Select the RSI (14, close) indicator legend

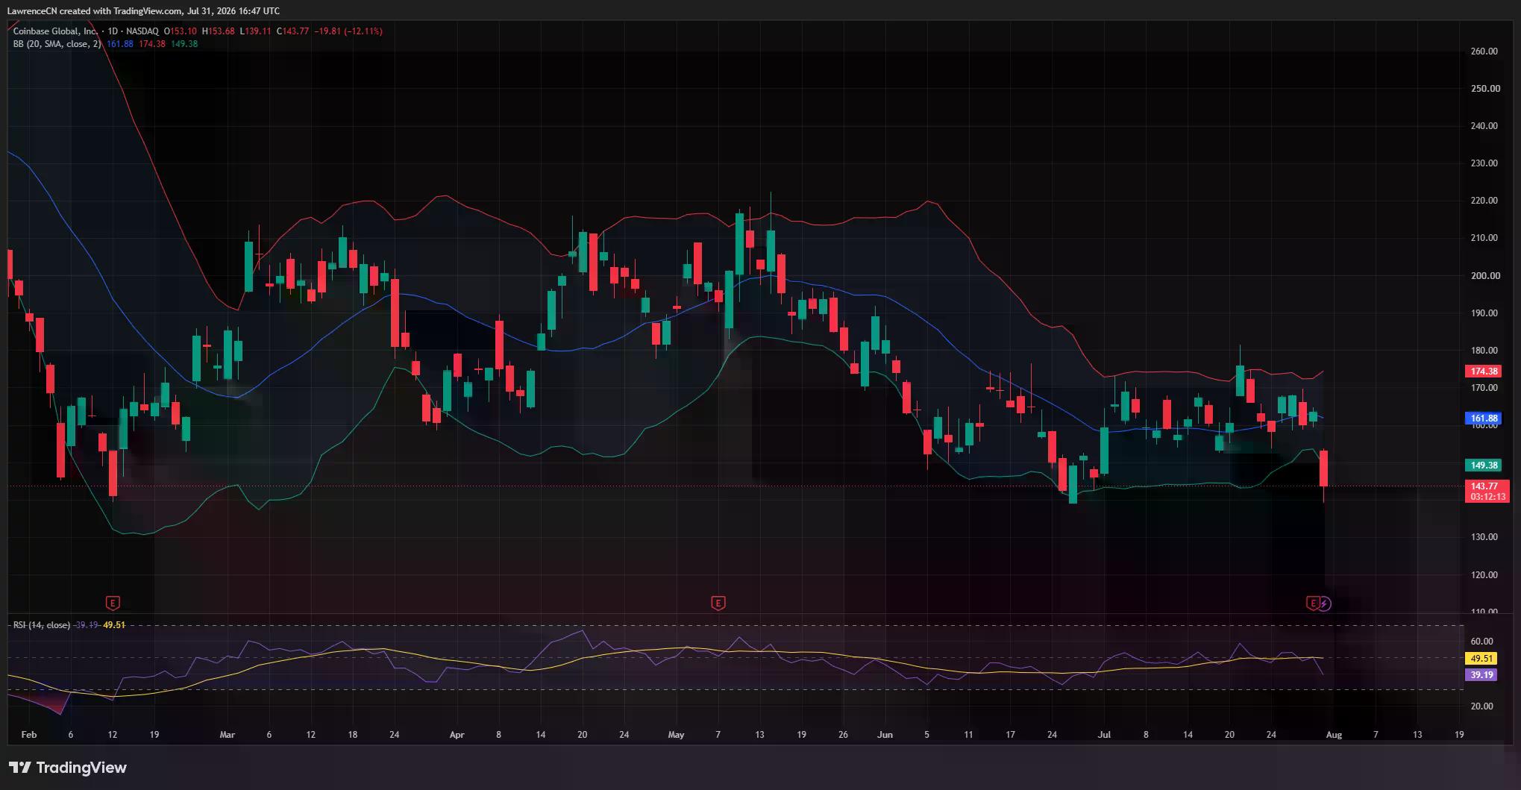click(x=42, y=625)
